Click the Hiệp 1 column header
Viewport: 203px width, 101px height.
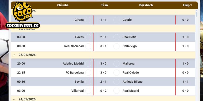[x=187, y=5]
